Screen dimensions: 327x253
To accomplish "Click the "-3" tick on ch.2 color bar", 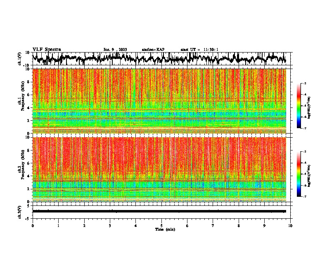I will coord(305,152).
